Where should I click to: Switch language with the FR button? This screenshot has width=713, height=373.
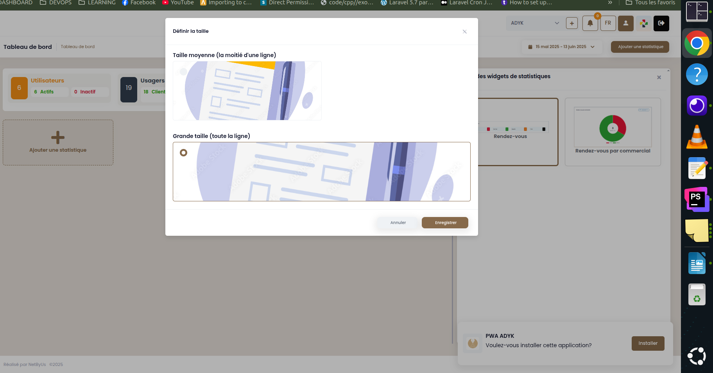click(x=608, y=23)
